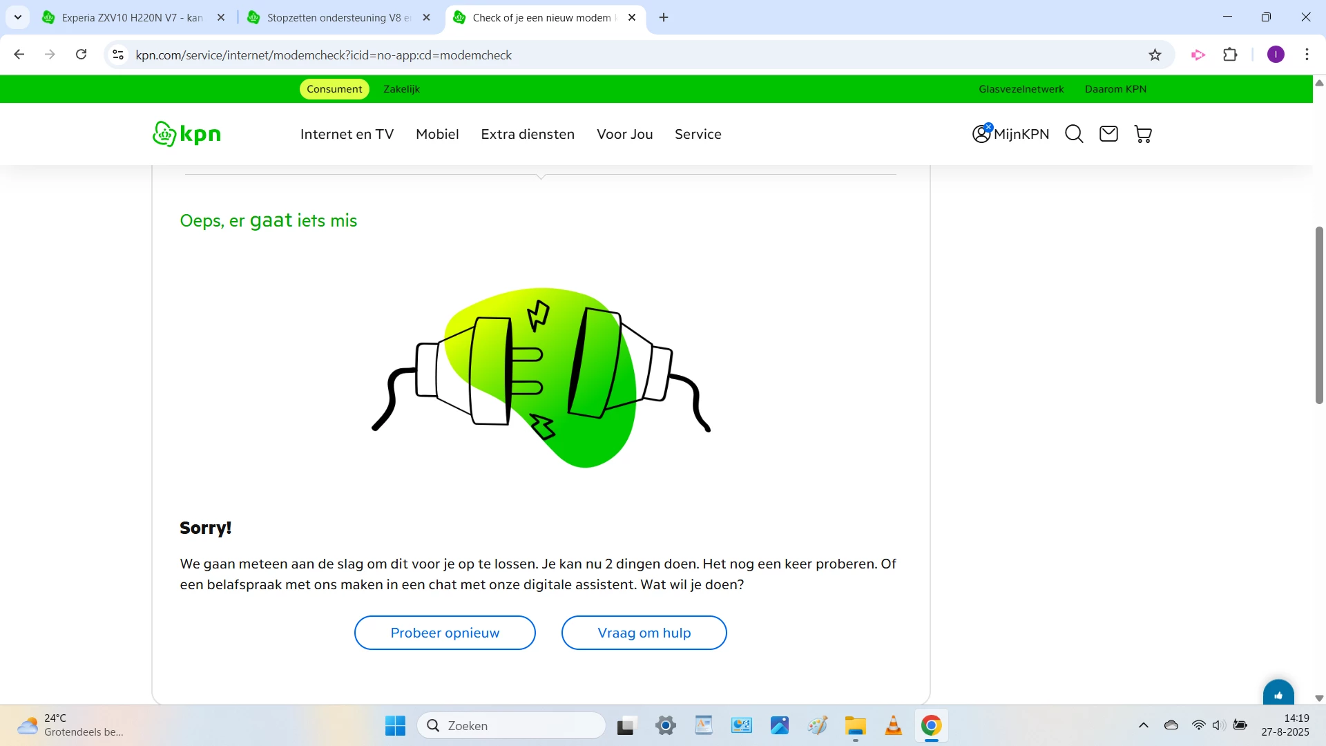Screen dimensions: 1326x746
Task: Open the Service menu item
Action: tap(698, 134)
